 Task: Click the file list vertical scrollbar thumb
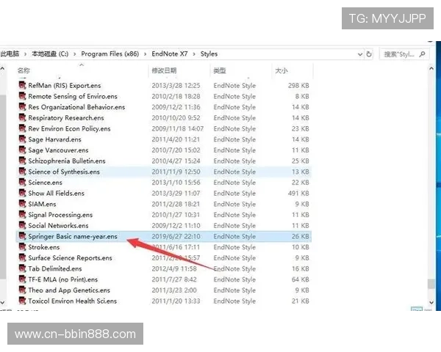pos(431,284)
